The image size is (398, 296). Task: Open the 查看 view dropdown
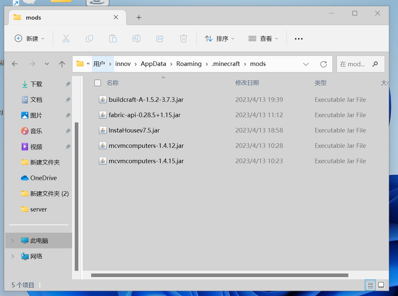pos(263,39)
